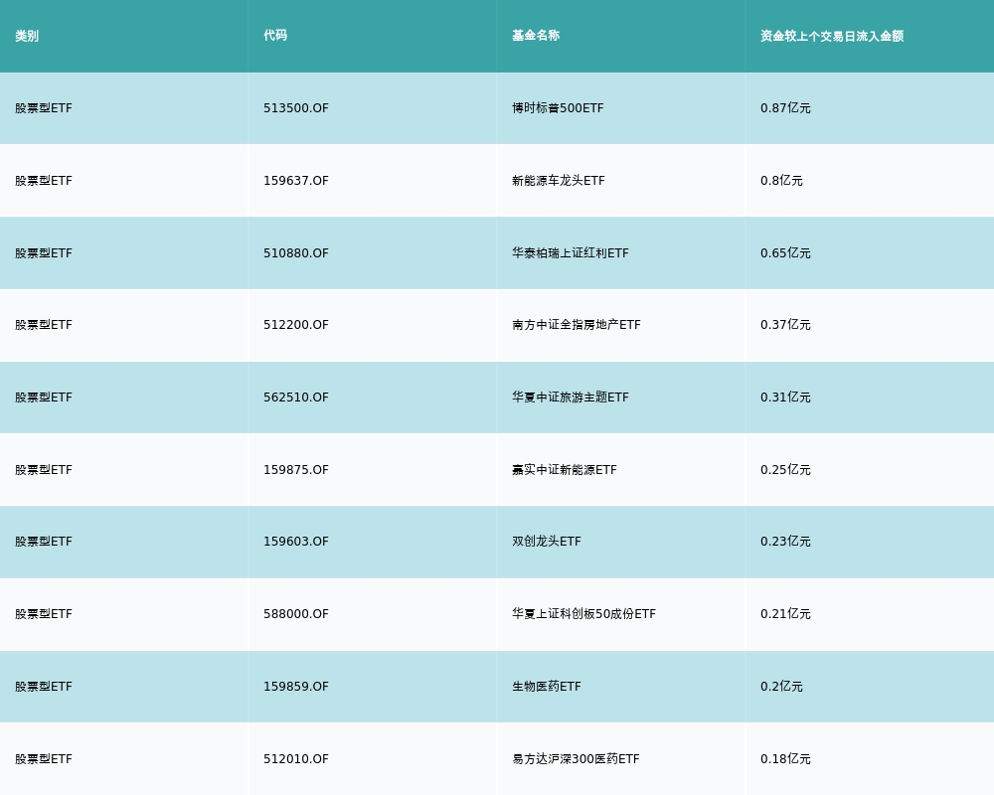Image resolution: width=994 pixels, height=795 pixels.
Task: Click 股票型ETF in the 513500.OF row
Action: [44, 108]
